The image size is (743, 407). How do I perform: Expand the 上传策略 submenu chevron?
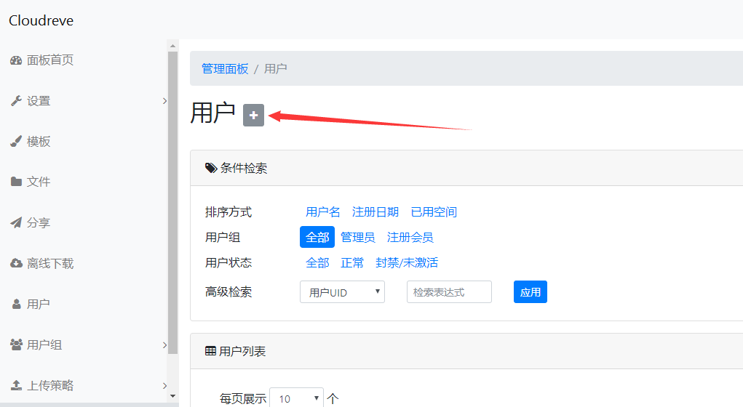(164, 386)
